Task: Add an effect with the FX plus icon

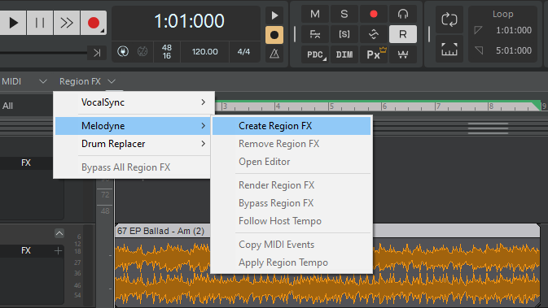Action: point(58,250)
